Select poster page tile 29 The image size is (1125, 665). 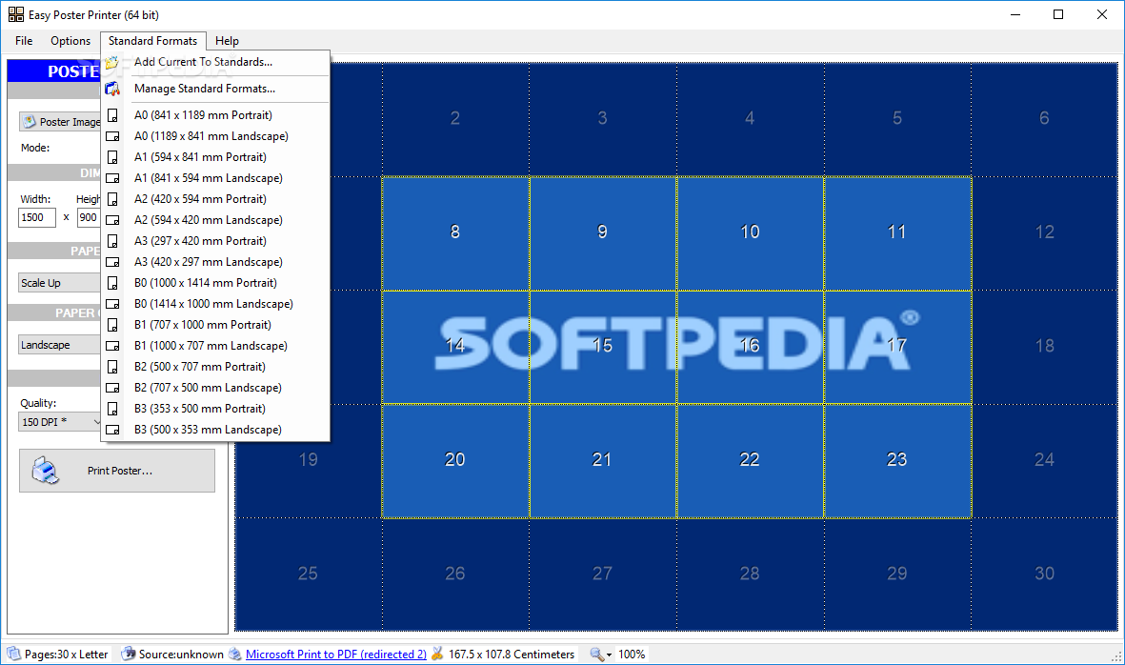(897, 574)
